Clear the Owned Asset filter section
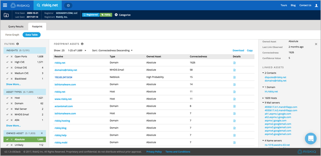The image size is (321, 156). pyautogui.click(x=42, y=133)
